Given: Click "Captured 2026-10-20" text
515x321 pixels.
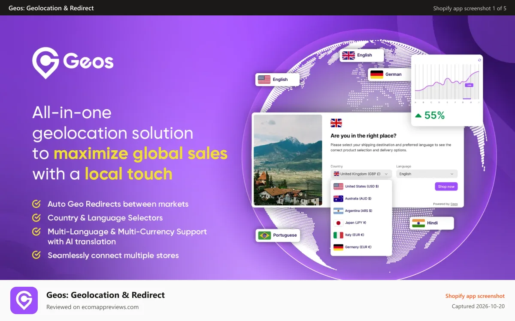Looking at the screenshot, I should (478, 306).
